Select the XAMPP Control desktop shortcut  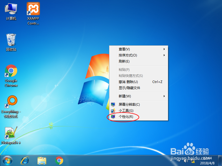[33, 13]
